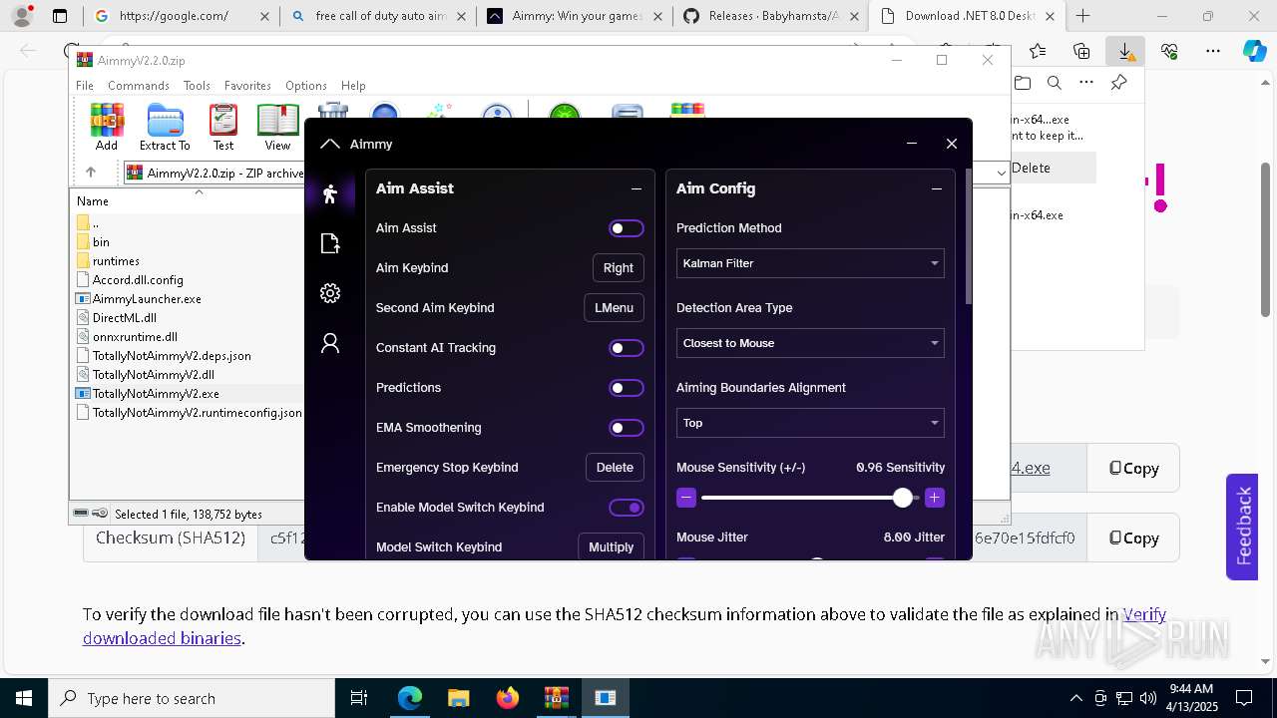Viewport: 1277px width, 718px height.
Task: Open the Aim menu sidebar icon in Aimmy
Action: coord(330,193)
